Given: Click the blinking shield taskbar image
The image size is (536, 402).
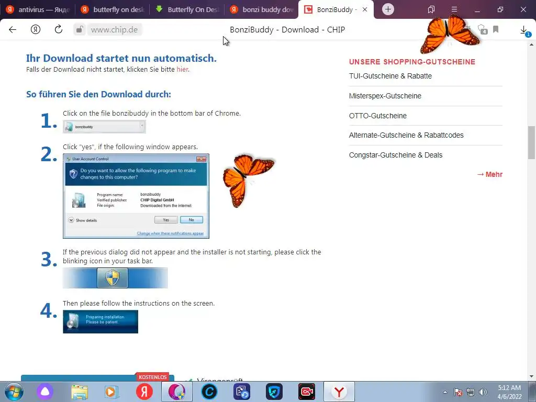Looking at the screenshot, I should (115, 278).
